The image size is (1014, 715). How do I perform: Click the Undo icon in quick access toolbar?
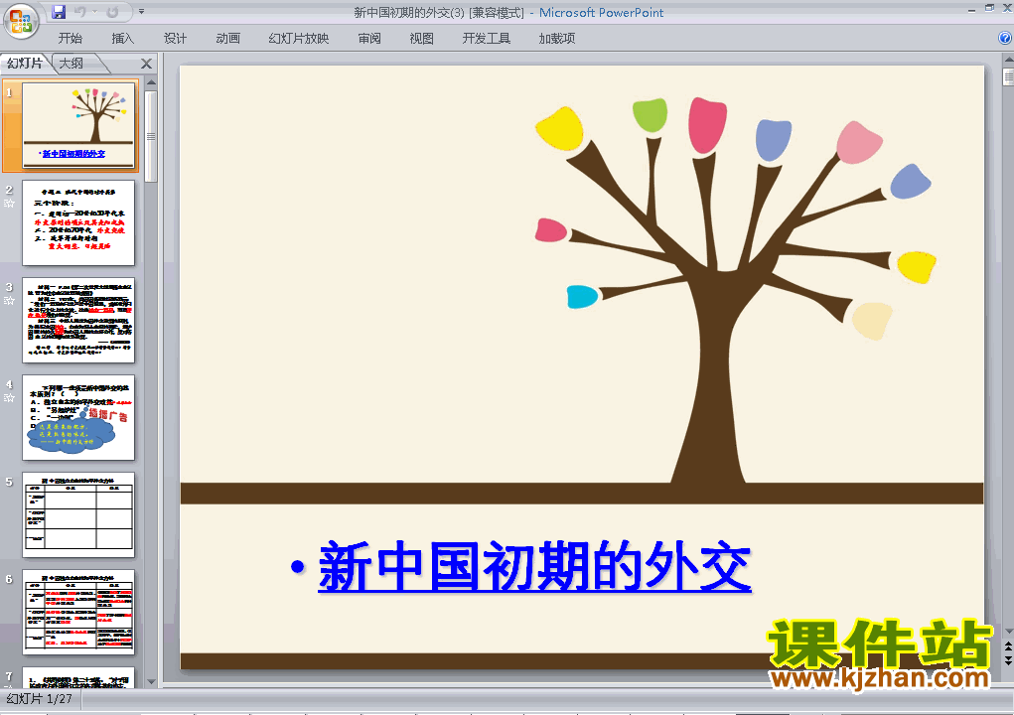(x=80, y=12)
